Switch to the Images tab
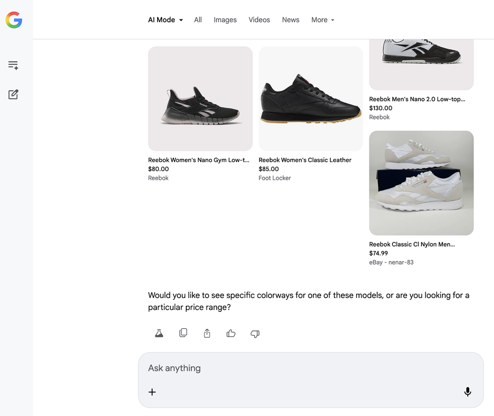Screen dimensions: 494x416 pos(225,20)
